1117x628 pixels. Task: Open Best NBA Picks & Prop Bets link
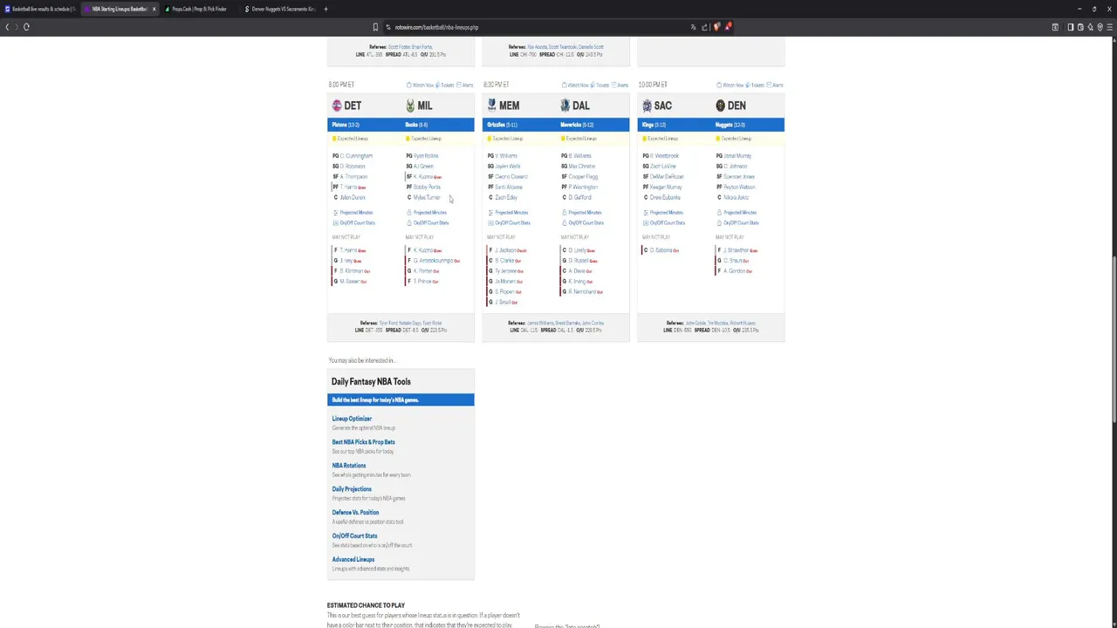tap(363, 442)
